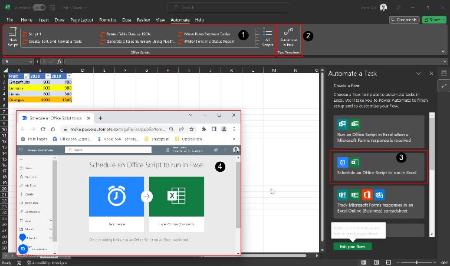Image resolution: width=450 pixels, height=266 pixels.
Task: Click the Automate a Task ribbon button
Action: click(x=288, y=37)
